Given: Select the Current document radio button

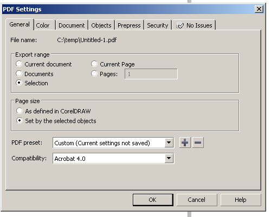Looking at the screenshot, I should pyautogui.click(x=19, y=64).
